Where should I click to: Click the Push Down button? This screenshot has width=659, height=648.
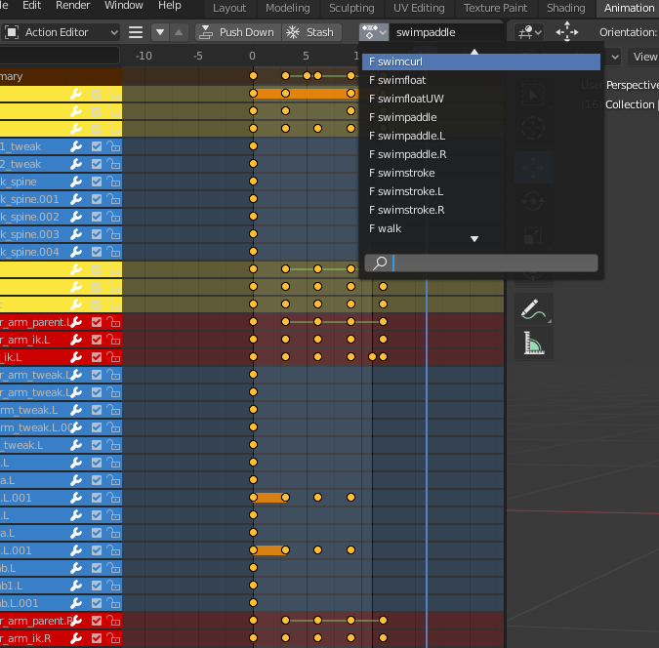[238, 32]
